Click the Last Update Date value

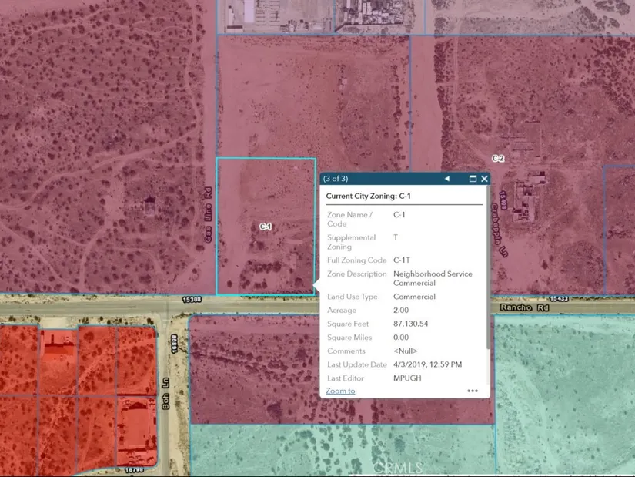pyautogui.click(x=427, y=364)
